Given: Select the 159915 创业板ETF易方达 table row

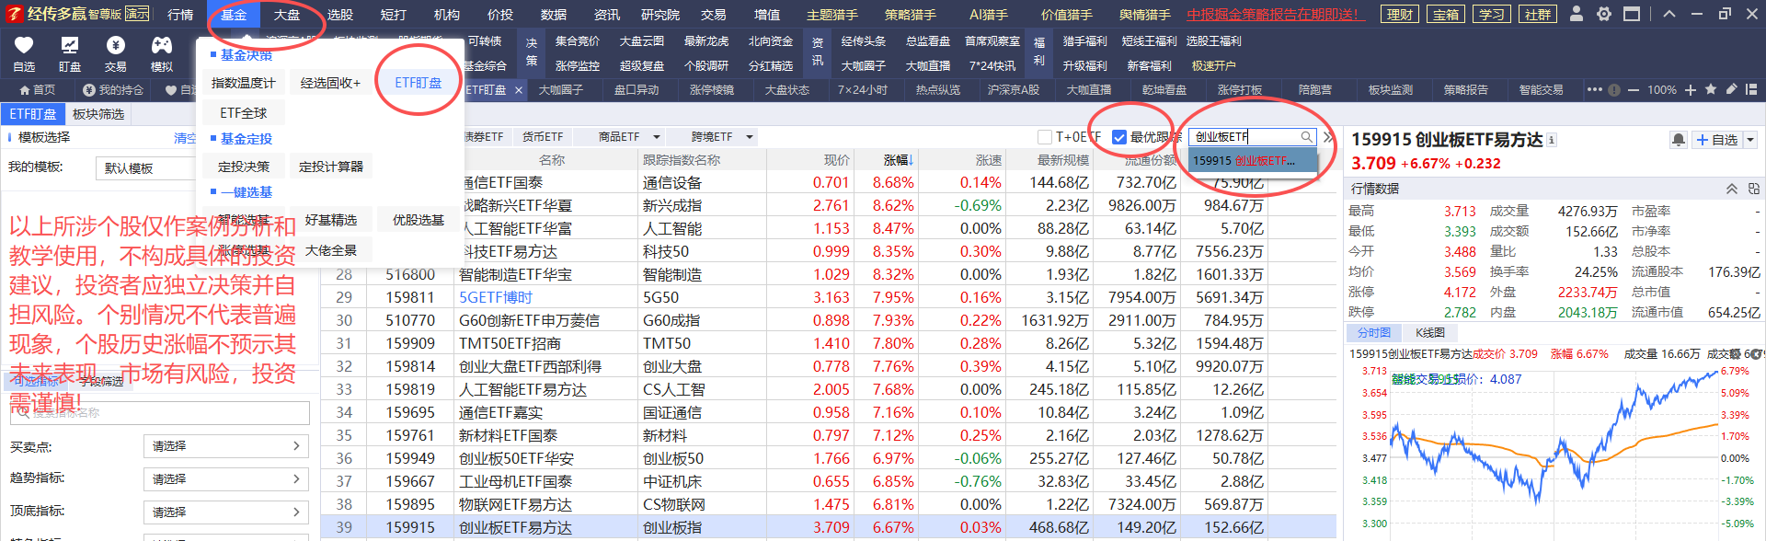Looking at the screenshot, I should point(829,527).
